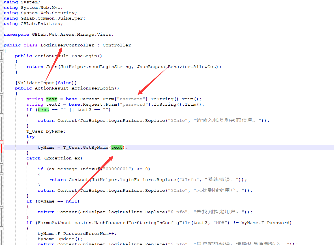Click the Controller base class reference

pyautogui.click(x=117, y=45)
